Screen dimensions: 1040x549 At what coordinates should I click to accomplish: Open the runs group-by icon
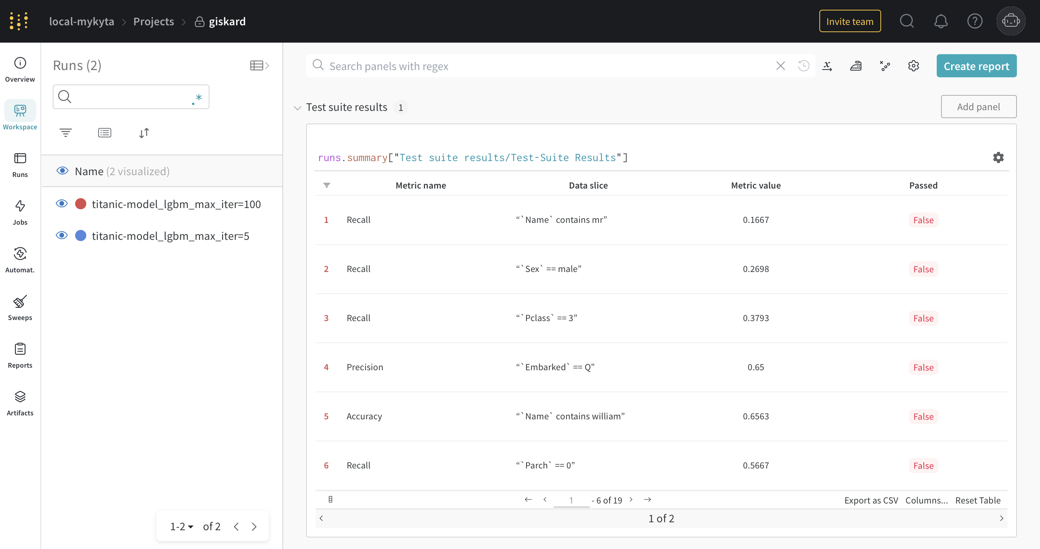pyautogui.click(x=105, y=133)
